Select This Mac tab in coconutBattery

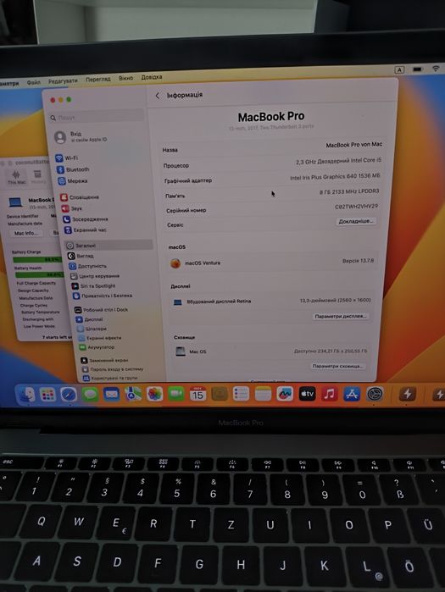click(16, 177)
